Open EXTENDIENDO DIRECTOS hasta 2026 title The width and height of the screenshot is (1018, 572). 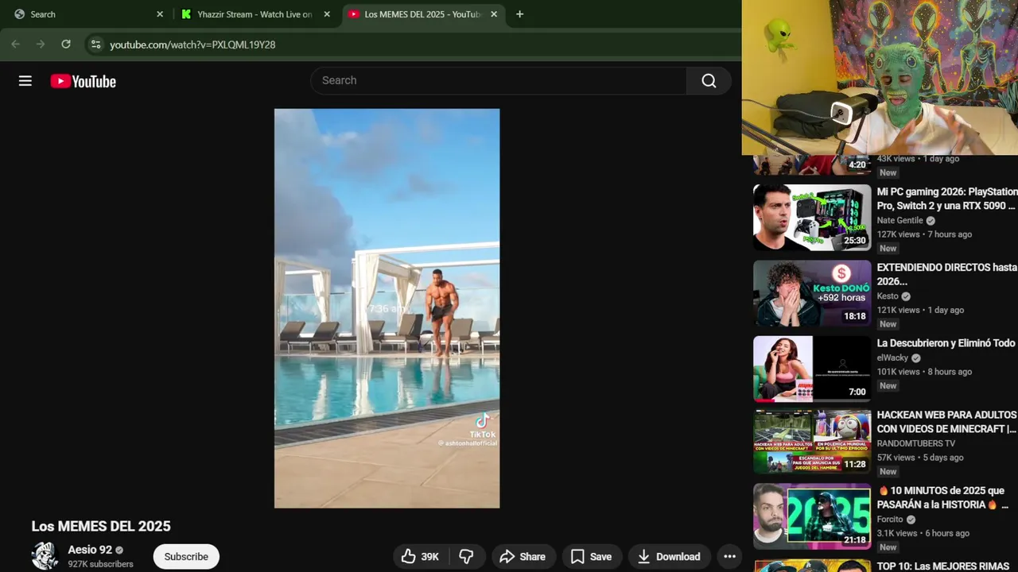[x=947, y=274]
